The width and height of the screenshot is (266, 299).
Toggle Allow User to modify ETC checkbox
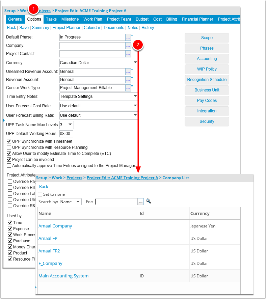coord(9,154)
